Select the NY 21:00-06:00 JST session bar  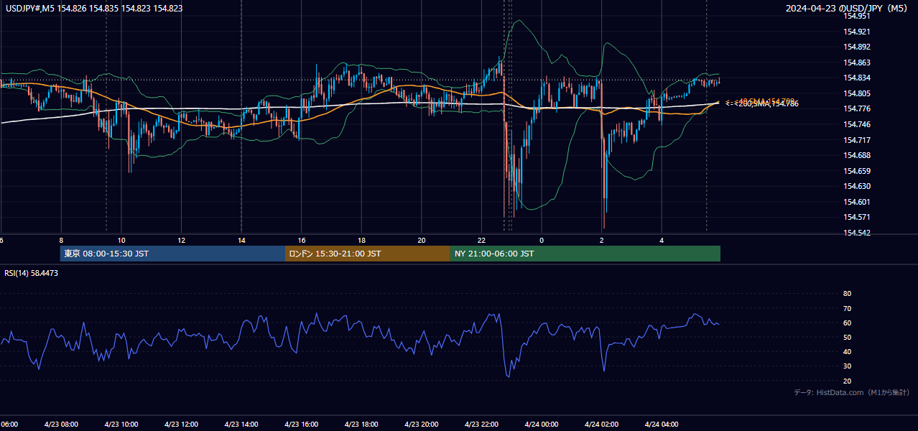point(585,254)
